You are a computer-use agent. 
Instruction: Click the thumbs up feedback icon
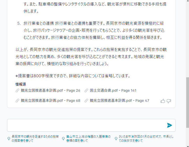coord(163,101)
